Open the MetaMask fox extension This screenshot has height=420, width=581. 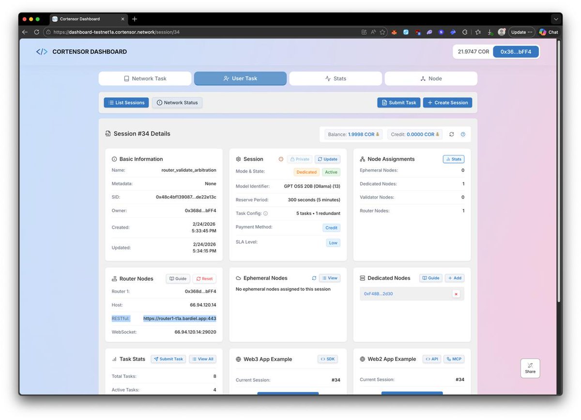[395, 32]
